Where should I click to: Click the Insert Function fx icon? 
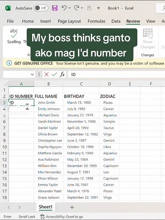click(62, 74)
